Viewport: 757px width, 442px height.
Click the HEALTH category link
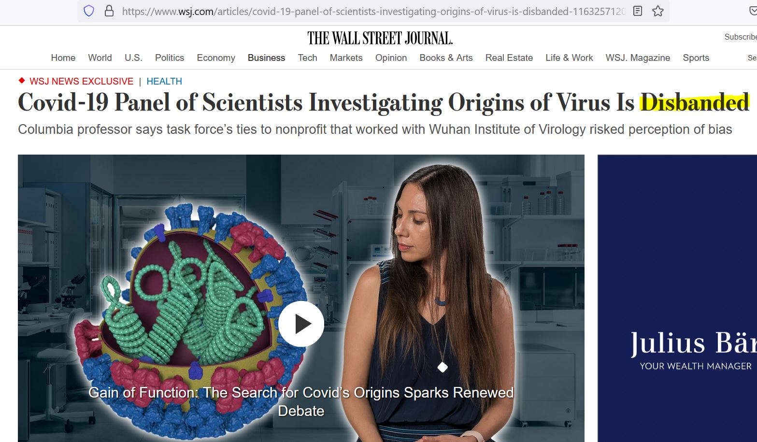(164, 81)
